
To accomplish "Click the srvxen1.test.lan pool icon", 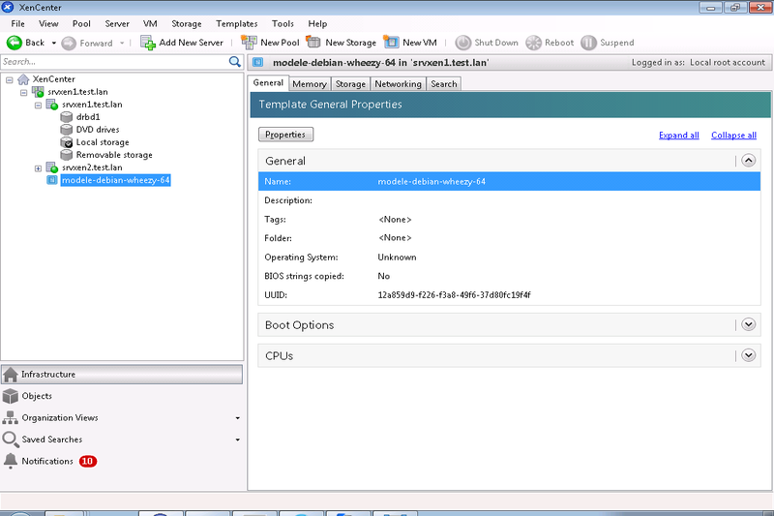I will [x=38, y=92].
